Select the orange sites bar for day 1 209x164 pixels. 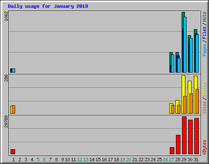coord(13,109)
